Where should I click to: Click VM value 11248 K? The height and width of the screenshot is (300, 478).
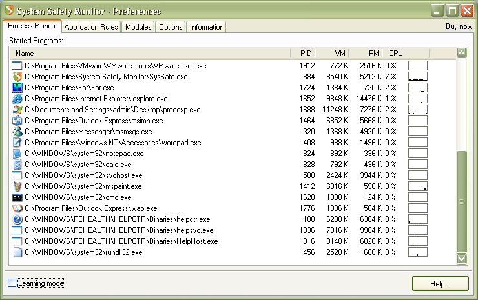(x=335, y=110)
